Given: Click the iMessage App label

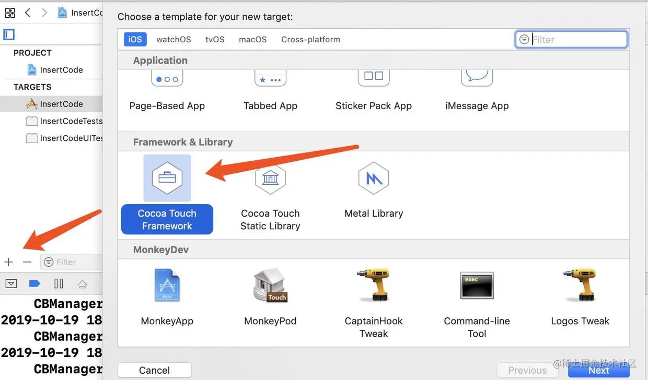Looking at the screenshot, I should click(x=477, y=106).
